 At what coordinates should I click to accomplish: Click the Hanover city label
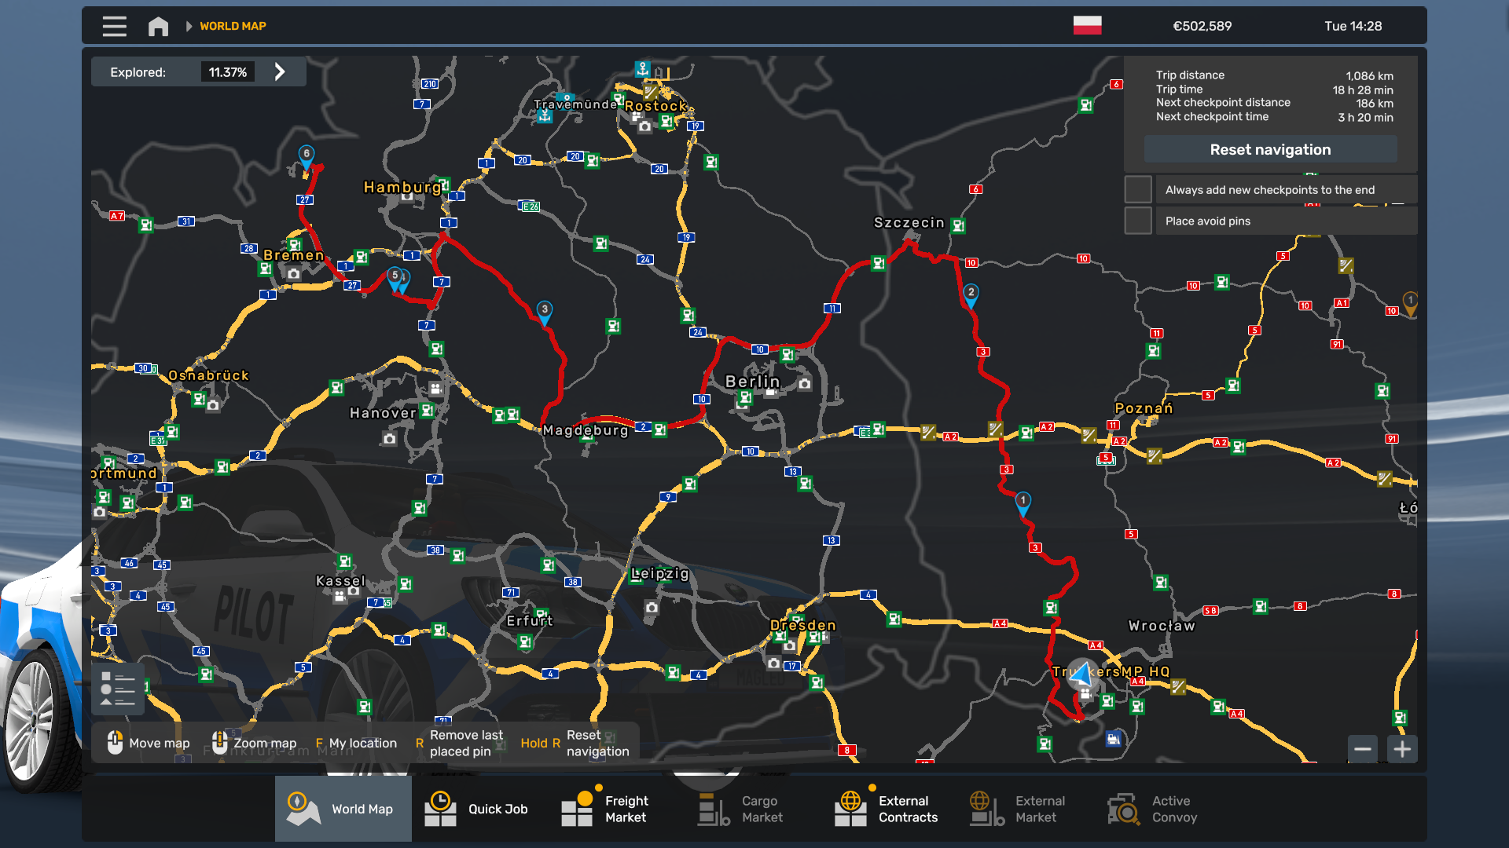point(383,413)
